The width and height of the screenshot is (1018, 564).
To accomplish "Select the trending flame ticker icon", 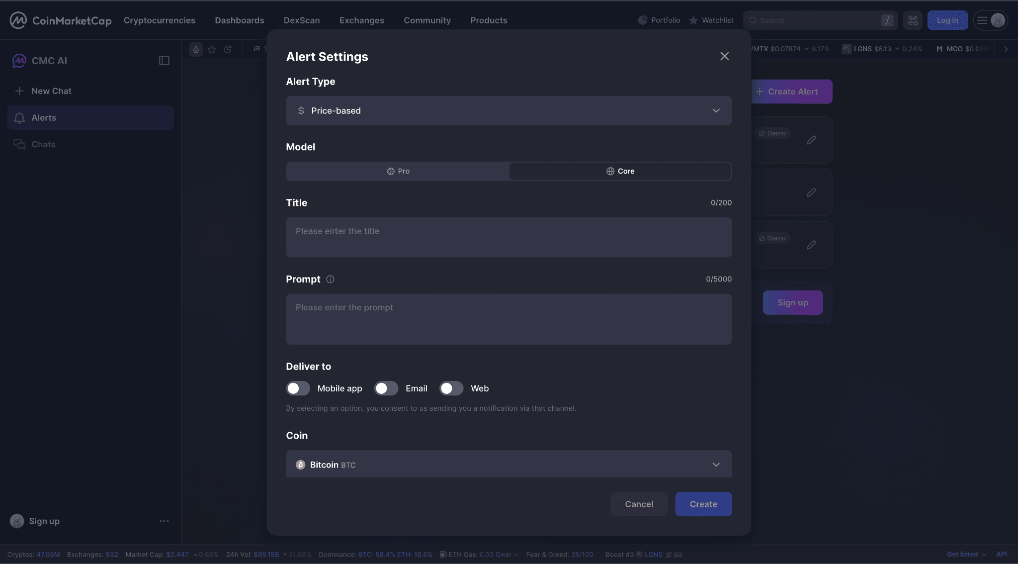I will point(196,49).
